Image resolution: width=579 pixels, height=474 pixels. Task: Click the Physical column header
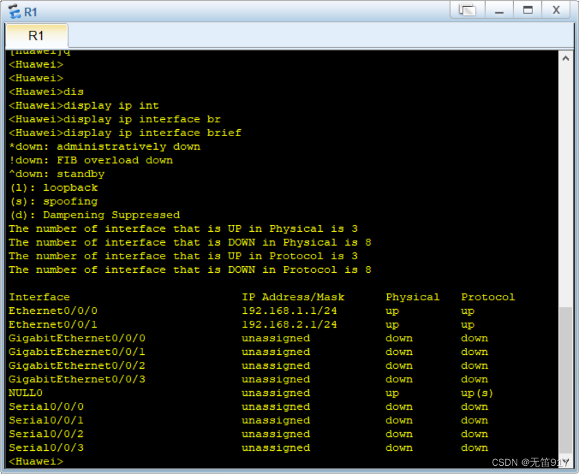[412, 298]
